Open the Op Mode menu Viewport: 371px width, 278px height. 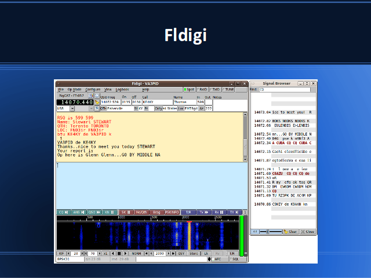pos(74,90)
